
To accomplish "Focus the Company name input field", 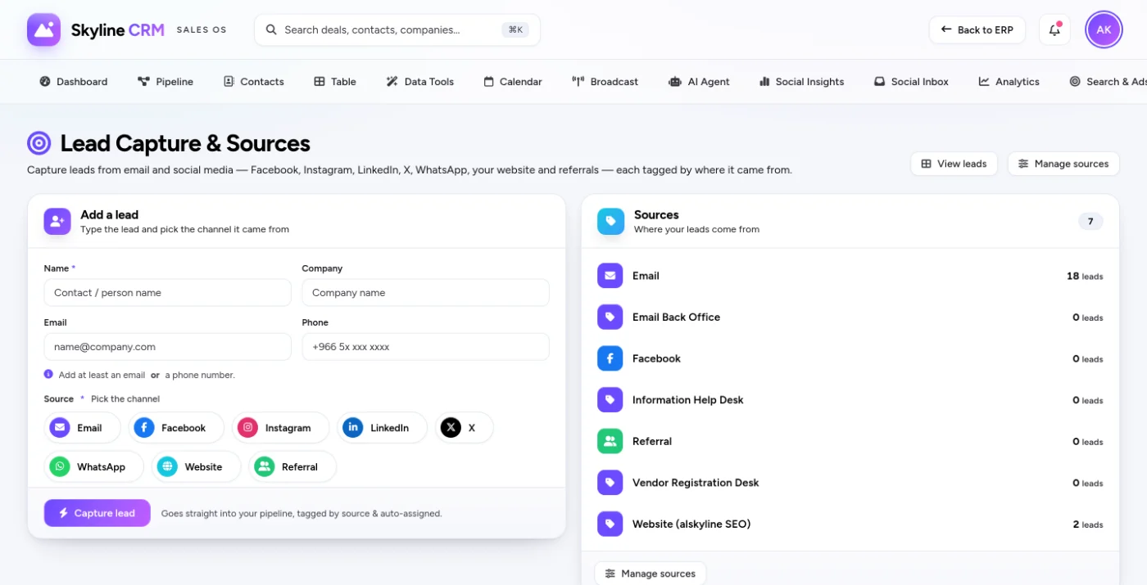I will pyautogui.click(x=426, y=293).
